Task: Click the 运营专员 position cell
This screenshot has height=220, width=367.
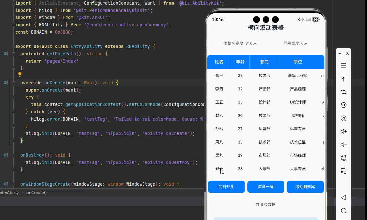Action: (298, 129)
